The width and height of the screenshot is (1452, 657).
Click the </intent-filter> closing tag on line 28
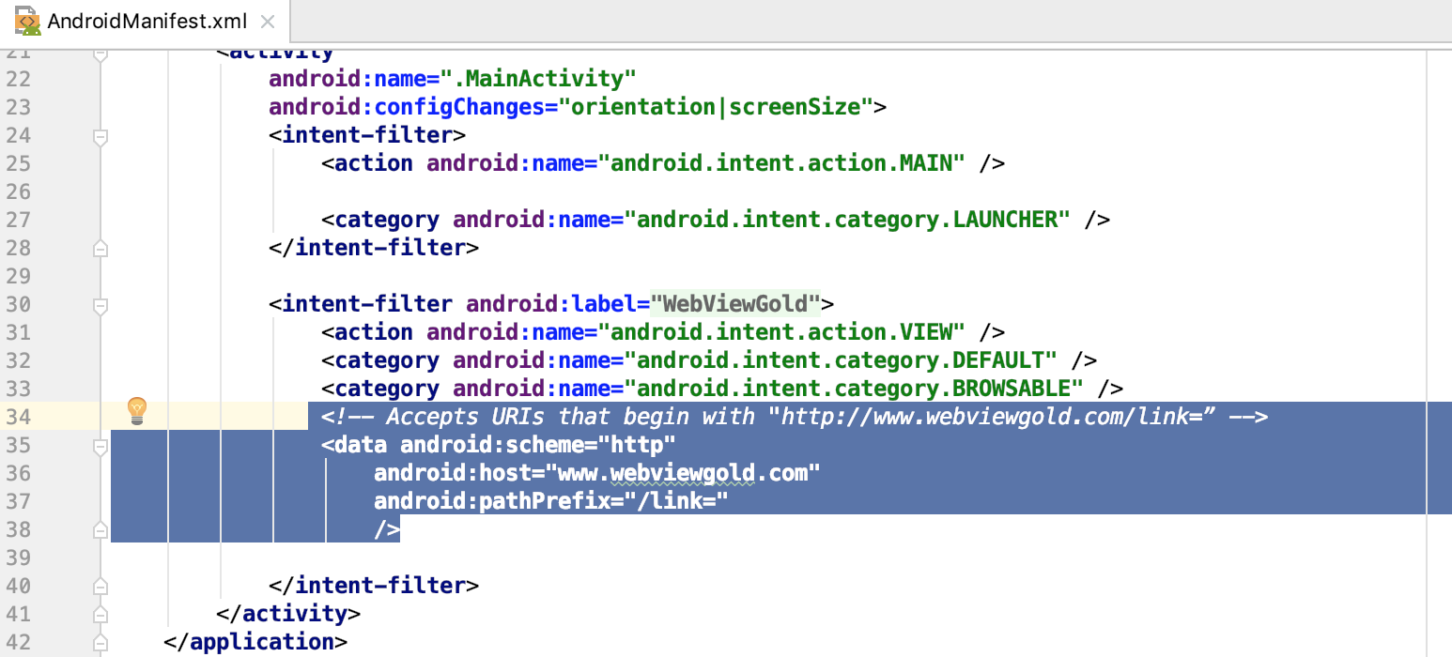[374, 247]
